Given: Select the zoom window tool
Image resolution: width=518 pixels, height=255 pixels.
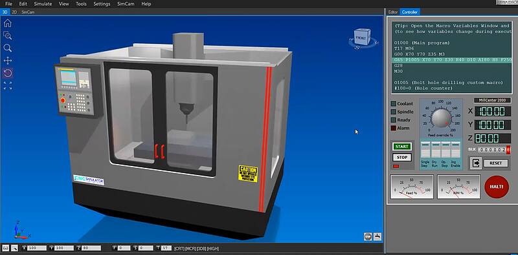Looking at the screenshot, I should tap(8, 36).
